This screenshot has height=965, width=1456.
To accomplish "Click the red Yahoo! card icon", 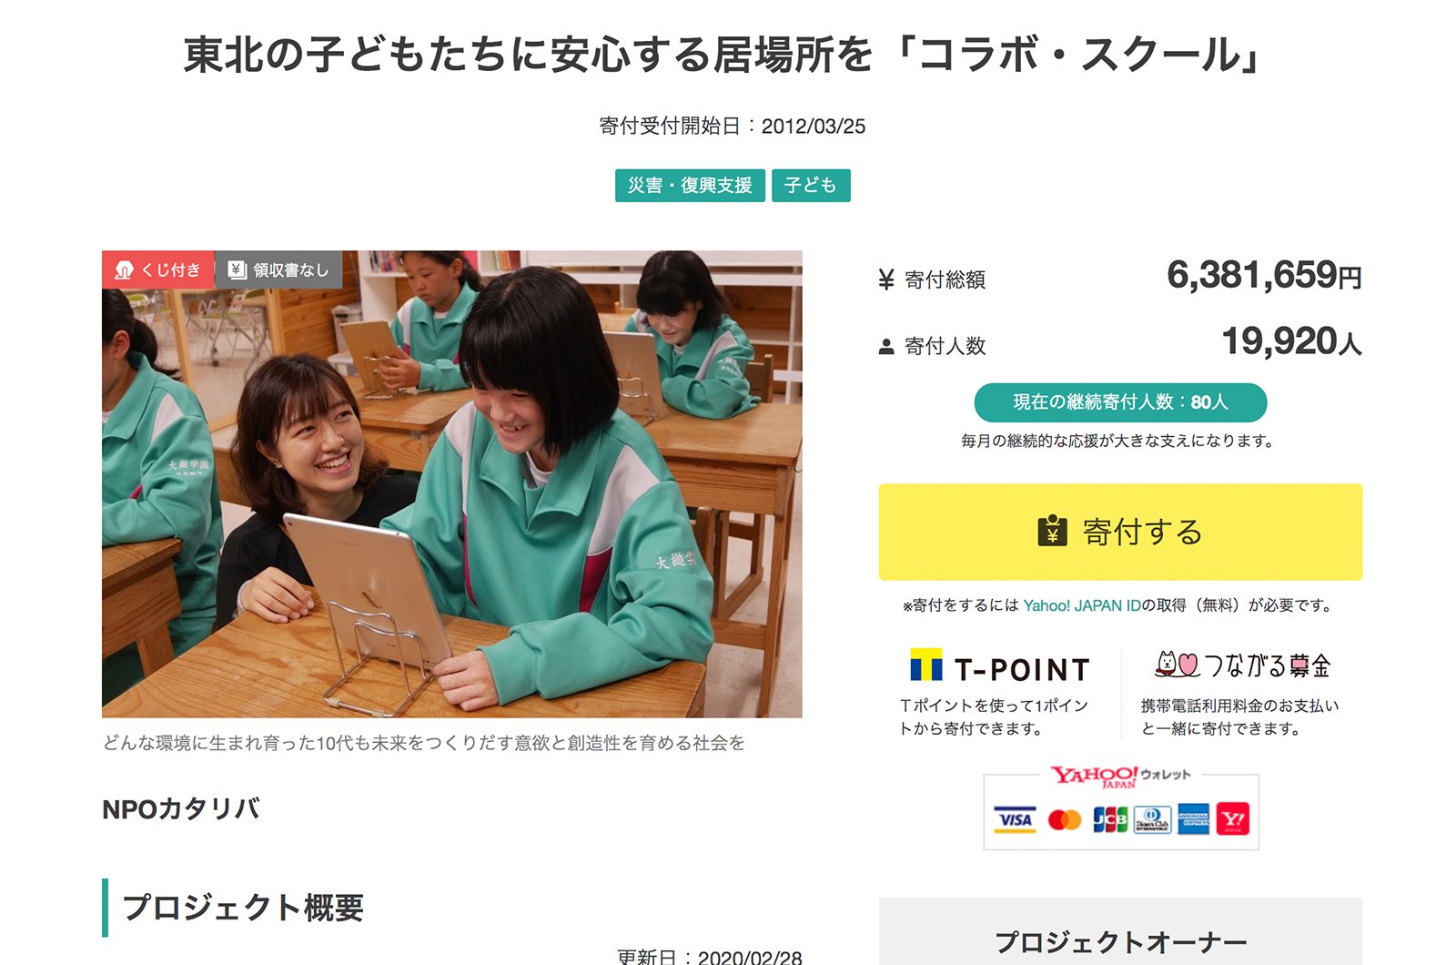I will click(x=1233, y=819).
